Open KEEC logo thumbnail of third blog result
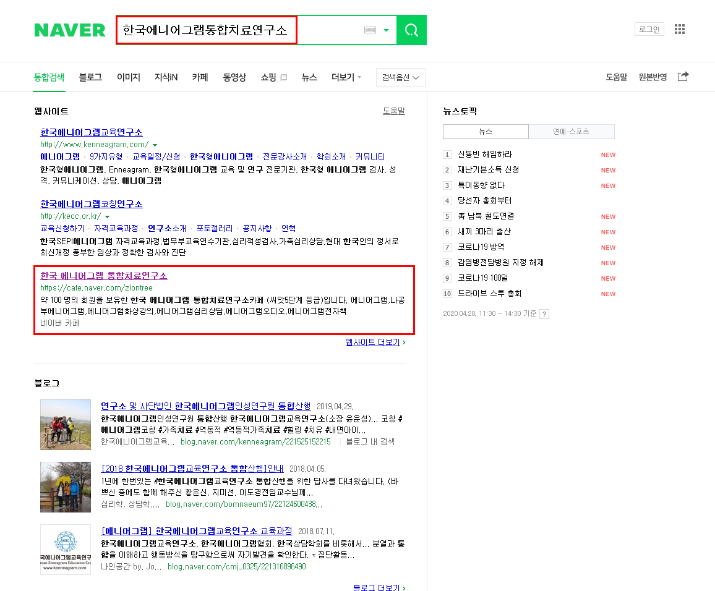The height and width of the screenshot is (591, 715). point(66,550)
